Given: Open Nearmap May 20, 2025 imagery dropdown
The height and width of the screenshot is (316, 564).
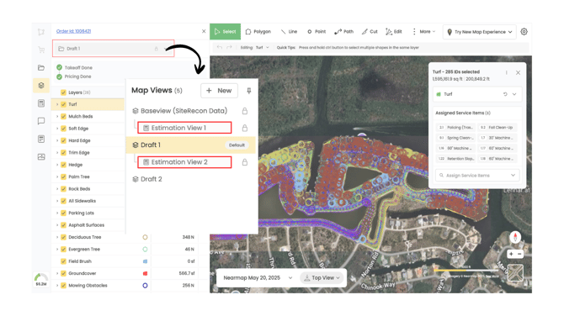Looking at the screenshot, I should tap(258, 278).
